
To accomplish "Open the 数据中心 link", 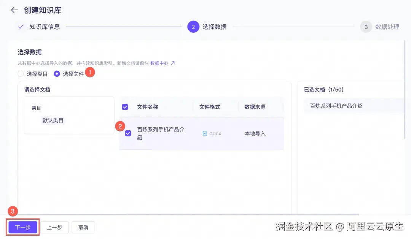I will click(159, 63).
